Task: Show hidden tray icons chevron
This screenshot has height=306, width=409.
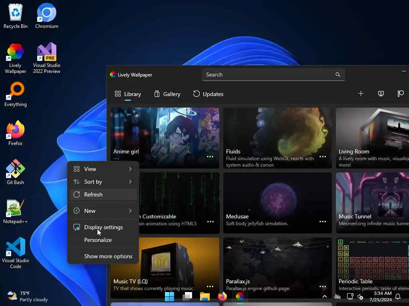Action: pyautogui.click(x=325, y=296)
